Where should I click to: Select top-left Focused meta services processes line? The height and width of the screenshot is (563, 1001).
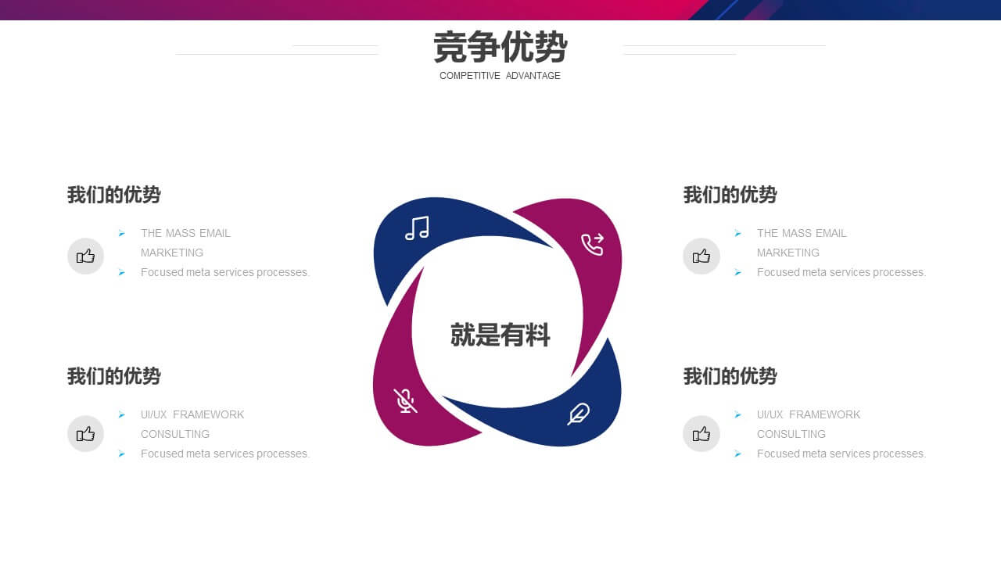(225, 272)
